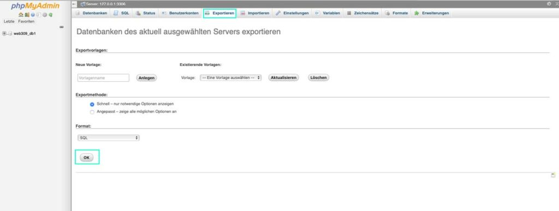559x211 pixels.
Task: Click the server icon beside 127.0.0.1:3306
Action: [83, 4]
